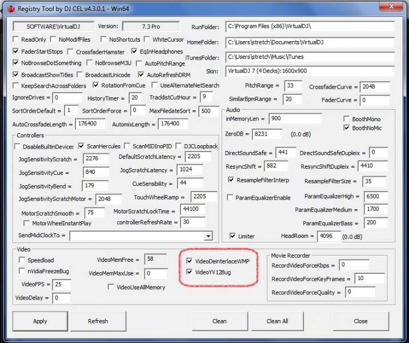This screenshot has height=343, width=409.
Task: Toggle NoBrowseDotSomething checkbox
Action: click(15, 63)
